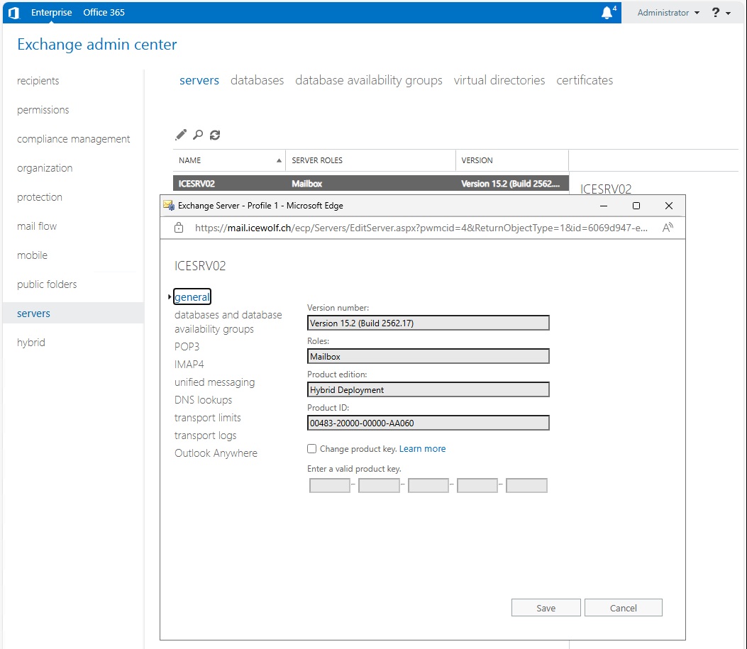Image resolution: width=747 pixels, height=649 pixels.
Task: Click the Version number field
Action: 428,323
